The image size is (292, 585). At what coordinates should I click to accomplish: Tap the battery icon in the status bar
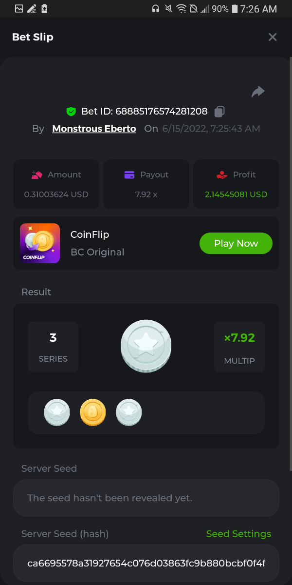235,9
